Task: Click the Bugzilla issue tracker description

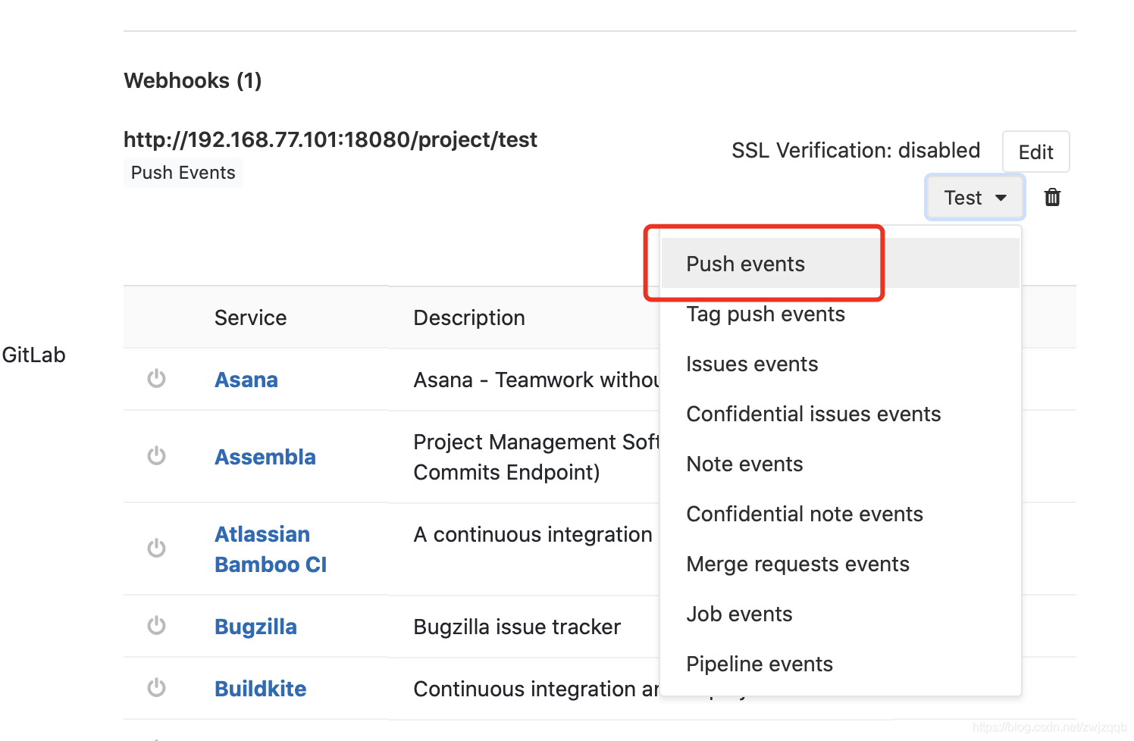Action: 517,627
